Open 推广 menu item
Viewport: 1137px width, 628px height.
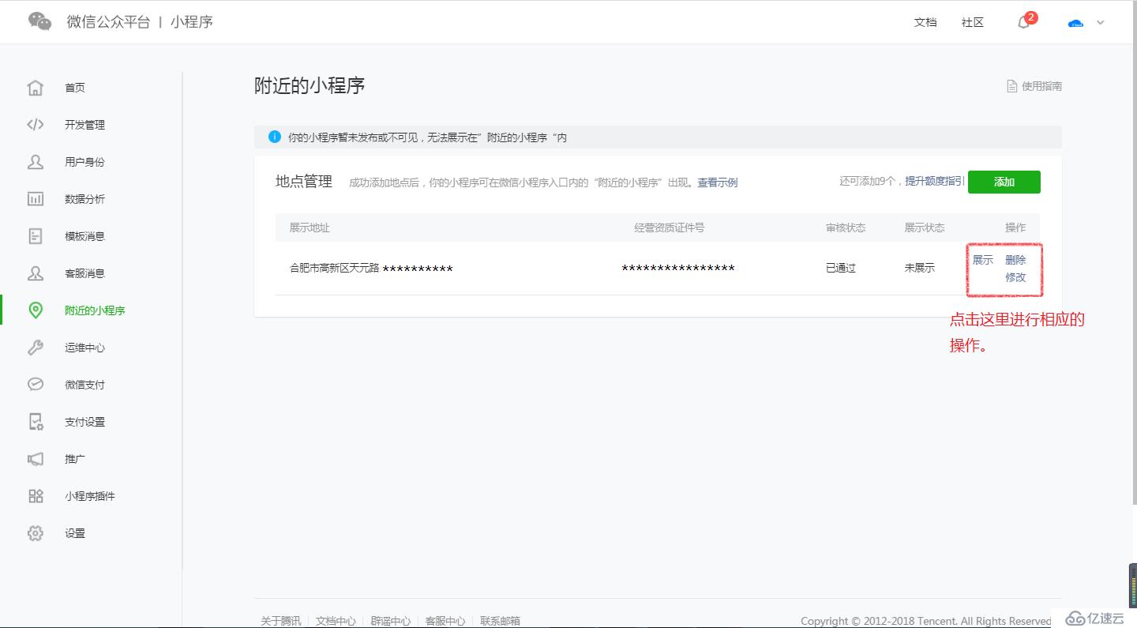(x=75, y=459)
